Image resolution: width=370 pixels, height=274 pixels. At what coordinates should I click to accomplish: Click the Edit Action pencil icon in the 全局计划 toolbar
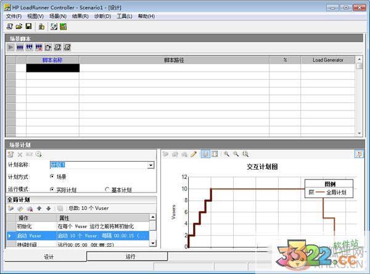tap(20, 209)
